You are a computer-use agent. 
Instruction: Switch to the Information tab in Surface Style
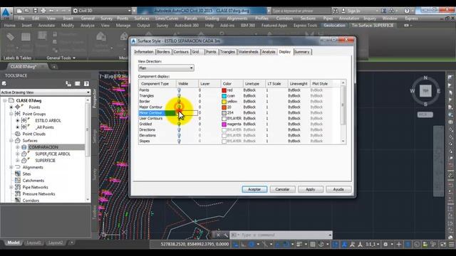[x=144, y=52]
